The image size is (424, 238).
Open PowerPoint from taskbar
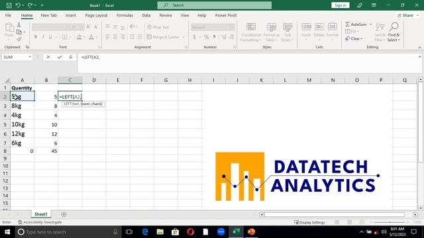[x=252, y=232]
